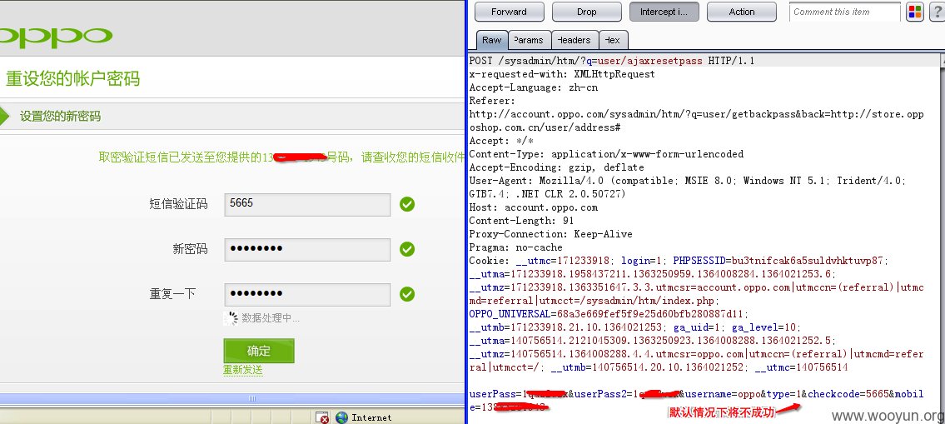
Task: Toggle the Intercept is on button
Action: click(x=664, y=12)
